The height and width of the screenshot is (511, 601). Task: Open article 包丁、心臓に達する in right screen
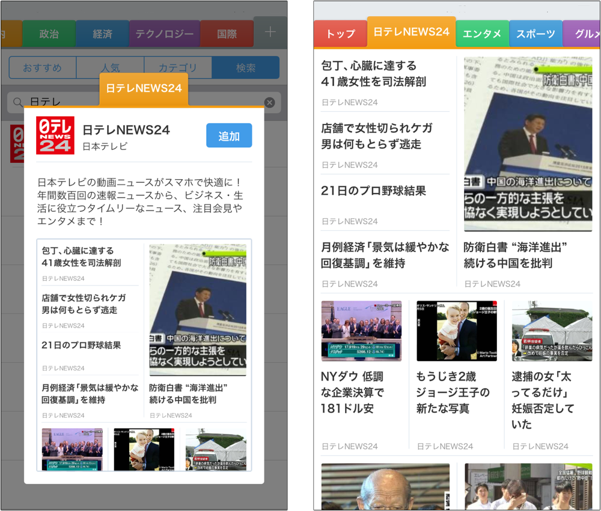[374, 73]
